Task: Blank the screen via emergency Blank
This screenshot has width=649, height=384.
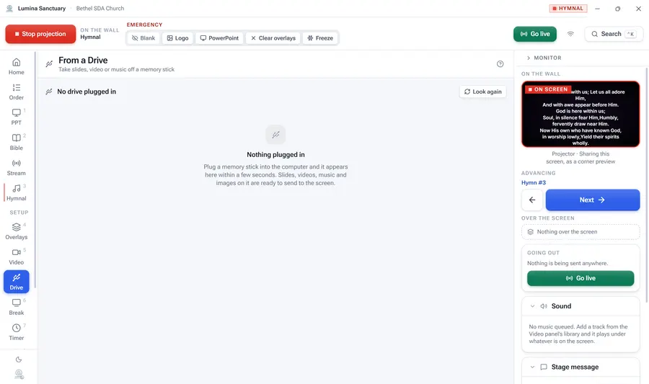Action: point(144,38)
